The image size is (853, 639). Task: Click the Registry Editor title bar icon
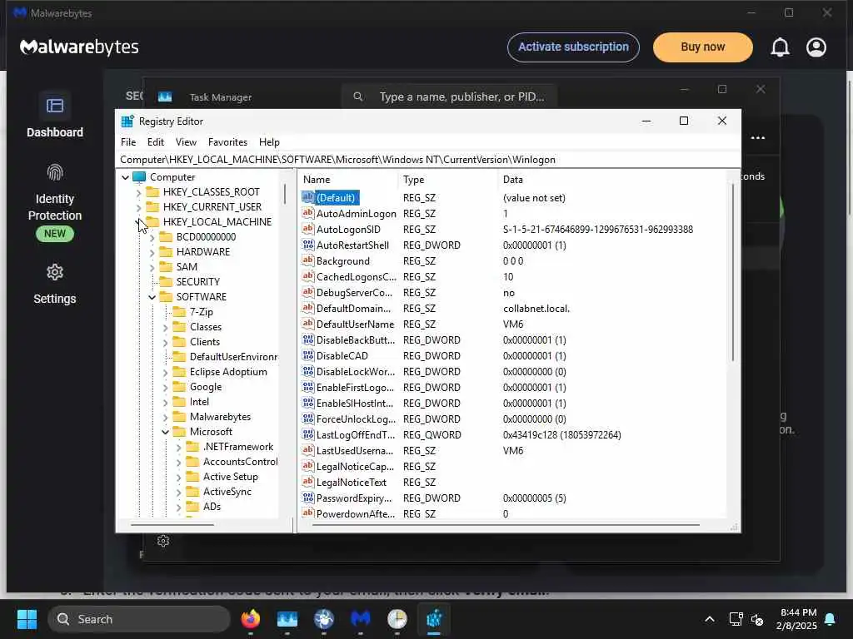point(127,121)
